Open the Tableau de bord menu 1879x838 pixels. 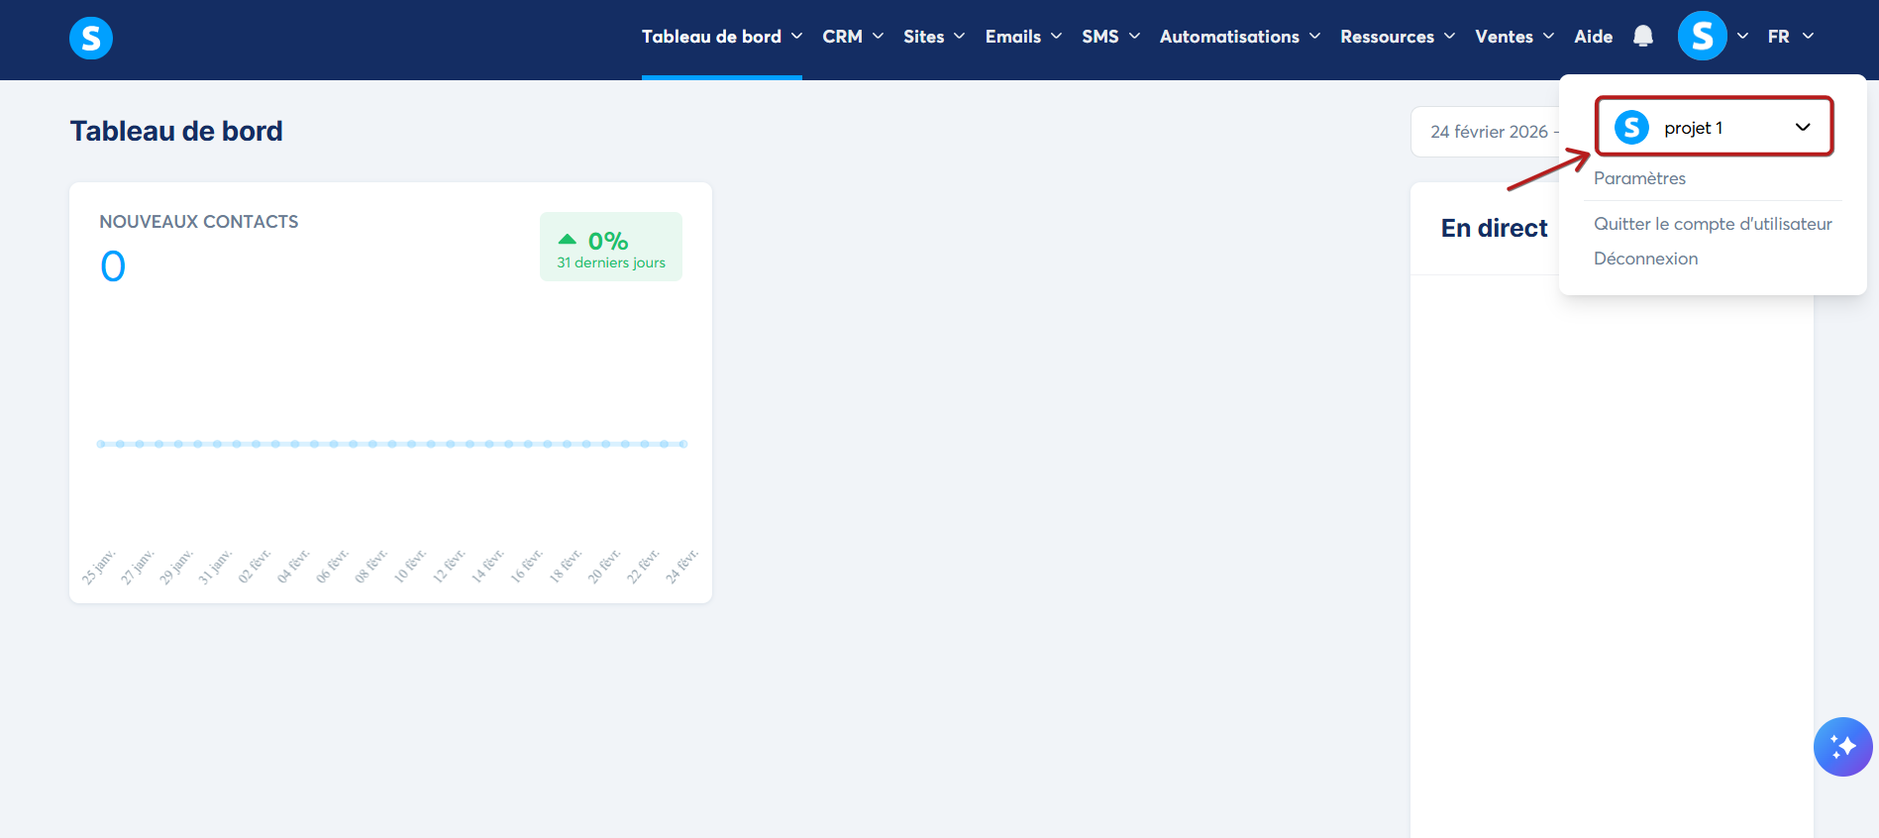tap(722, 37)
